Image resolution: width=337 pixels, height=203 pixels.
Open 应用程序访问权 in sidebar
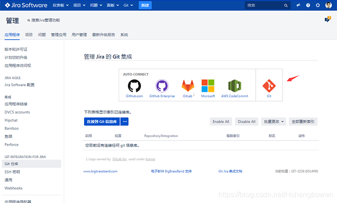pos(18,66)
